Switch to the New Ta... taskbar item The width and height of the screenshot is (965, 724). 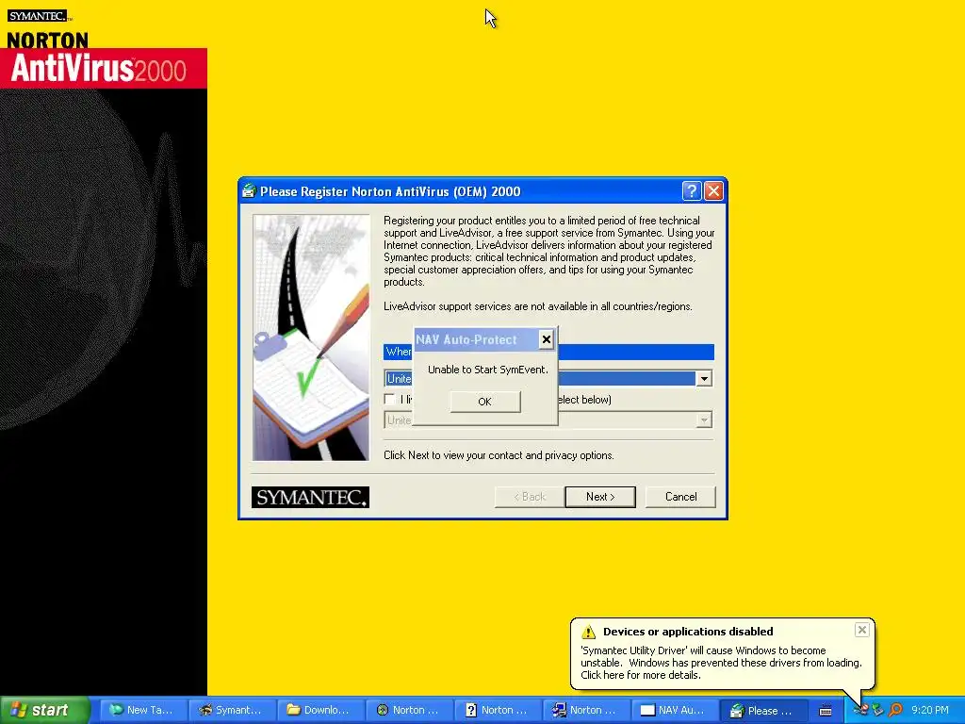coord(143,710)
